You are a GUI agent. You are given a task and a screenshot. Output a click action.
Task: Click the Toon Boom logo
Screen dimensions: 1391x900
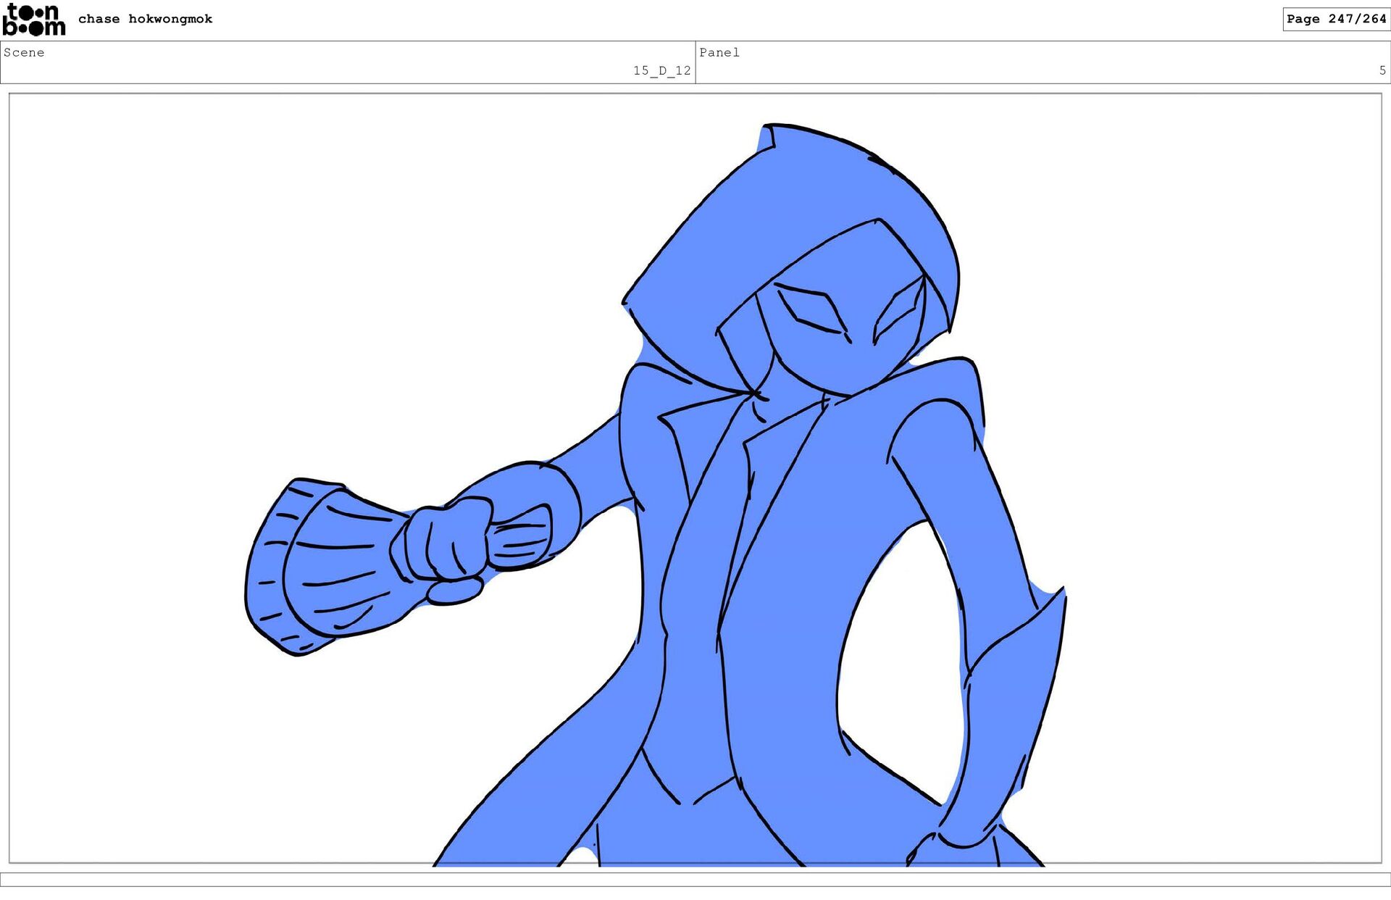[x=34, y=20]
